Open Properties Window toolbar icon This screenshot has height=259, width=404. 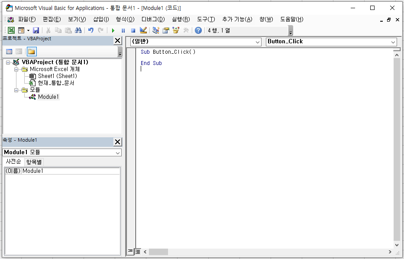pos(166,30)
